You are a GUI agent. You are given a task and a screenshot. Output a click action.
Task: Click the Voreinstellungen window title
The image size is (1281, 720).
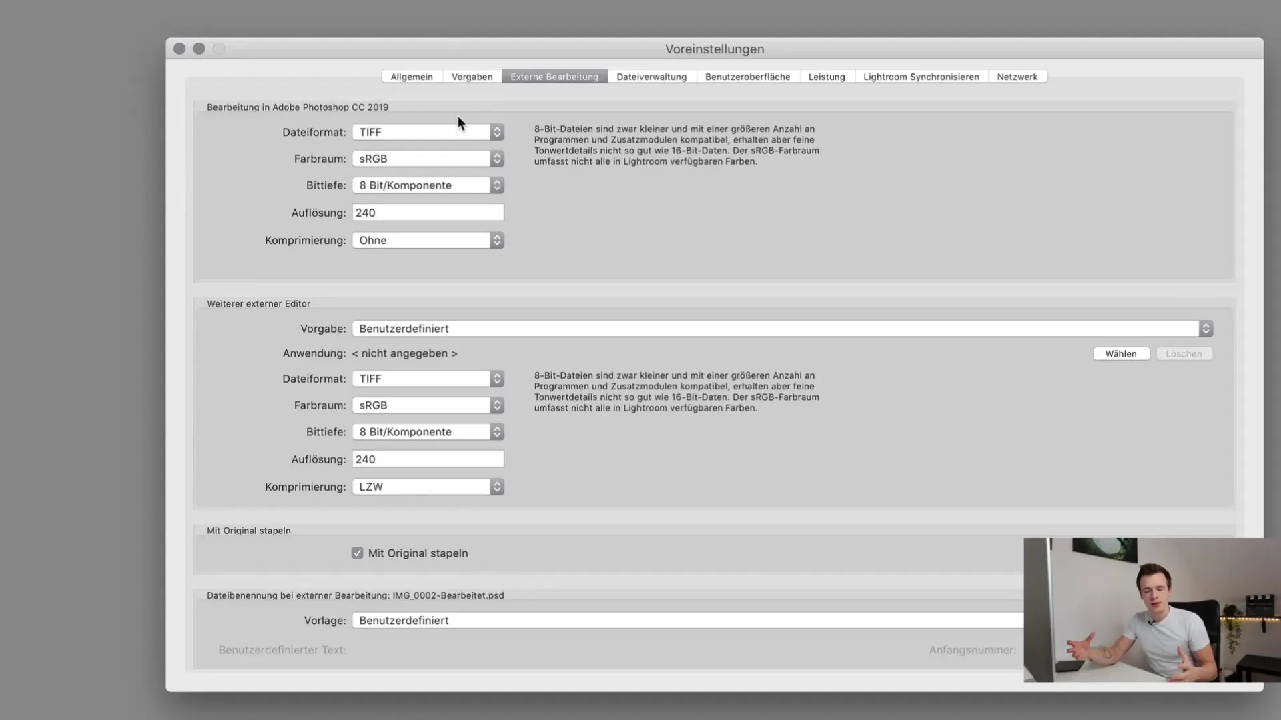[x=715, y=49]
